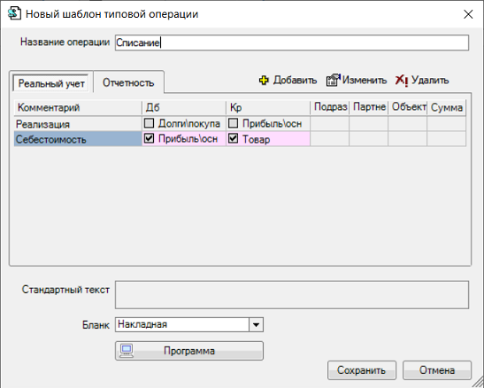Close the Новый шаблон типовой операции dialog
This screenshot has width=484, height=388.
tap(468, 14)
